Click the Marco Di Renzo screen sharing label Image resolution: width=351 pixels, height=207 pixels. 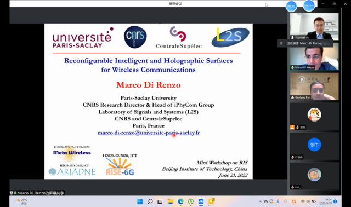click(37, 193)
